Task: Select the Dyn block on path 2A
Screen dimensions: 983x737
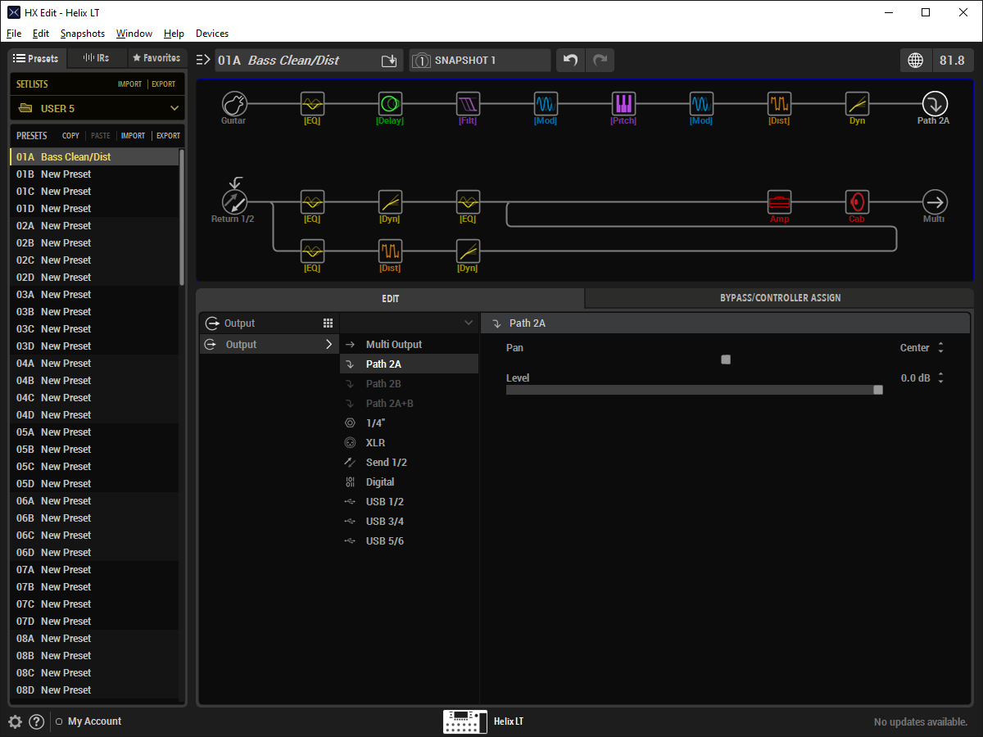Action: [x=390, y=201]
